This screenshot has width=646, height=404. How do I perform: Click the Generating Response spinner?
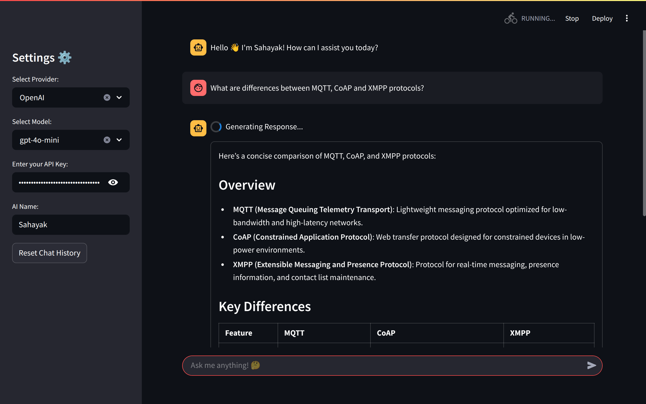216,127
